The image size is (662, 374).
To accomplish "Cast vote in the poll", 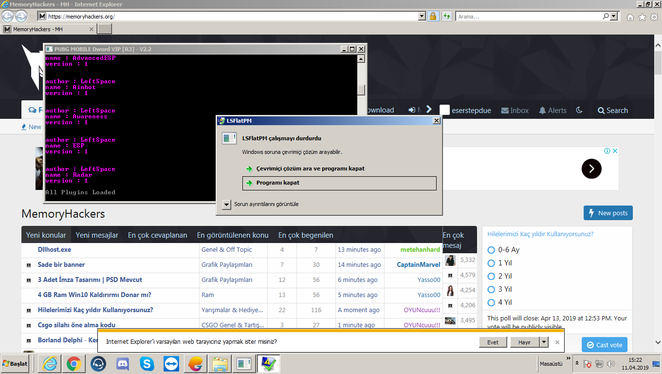I will tap(604, 345).
